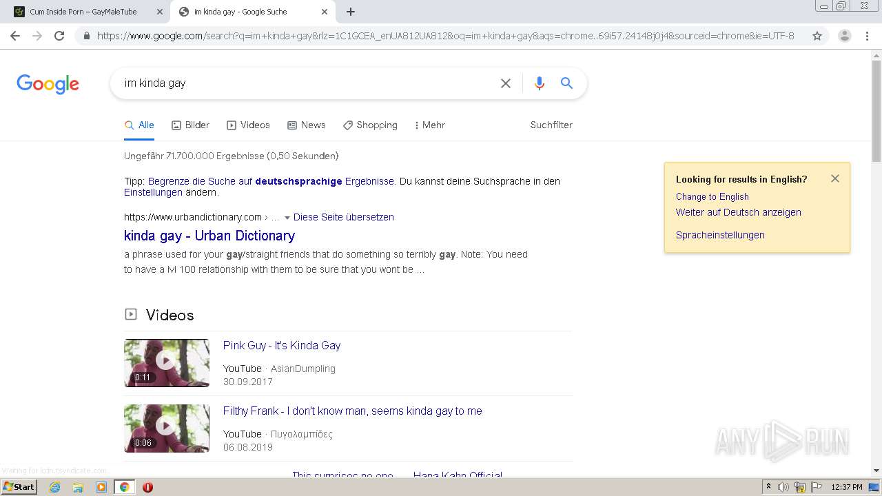Open Spracheinstellungen
Screen dimensions: 882x496
coord(720,235)
